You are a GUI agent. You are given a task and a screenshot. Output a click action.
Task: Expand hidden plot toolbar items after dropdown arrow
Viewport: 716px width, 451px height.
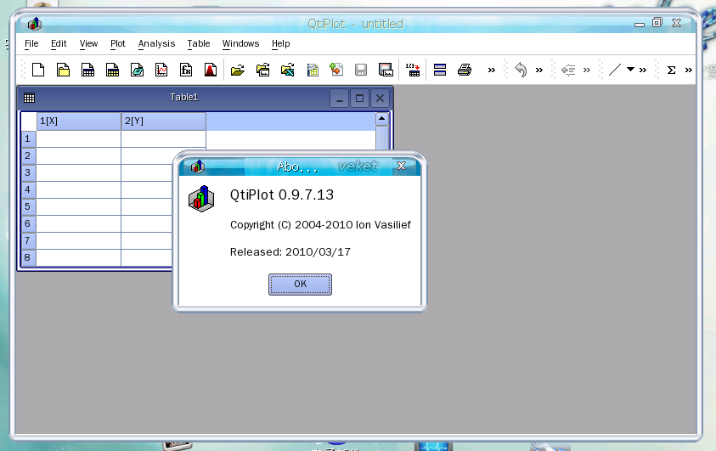coord(643,70)
